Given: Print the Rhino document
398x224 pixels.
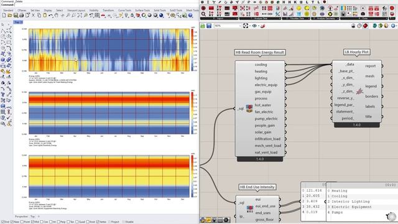Looking at the screenshot, I should pyautogui.click(x=22, y=16).
